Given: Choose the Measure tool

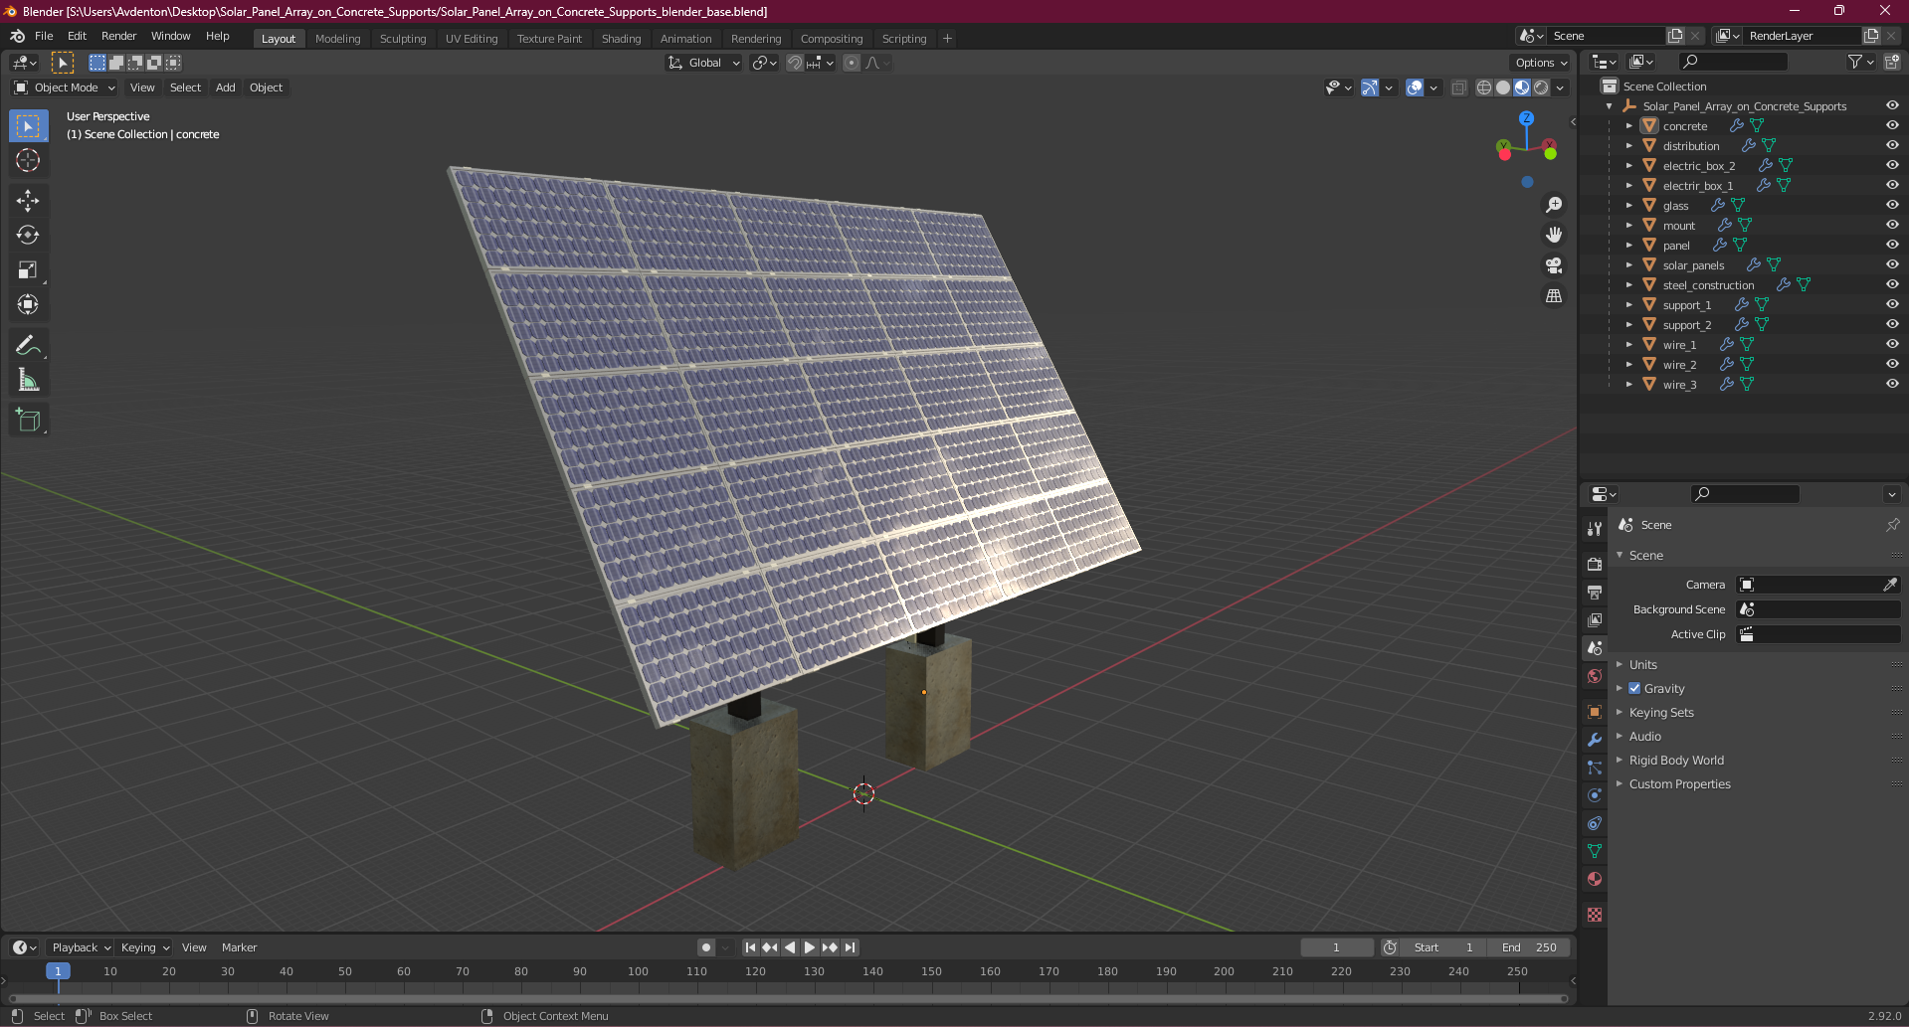Looking at the screenshot, I should 28,381.
